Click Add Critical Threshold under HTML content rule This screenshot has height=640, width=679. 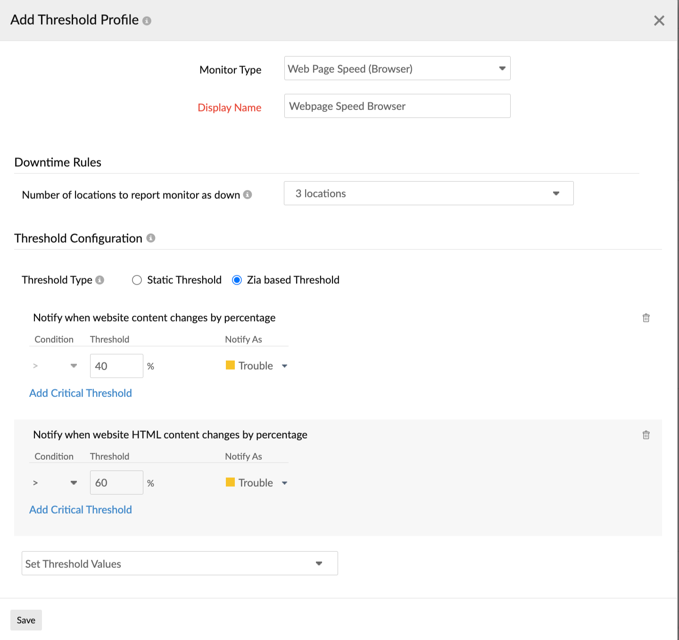coord(80,509)
